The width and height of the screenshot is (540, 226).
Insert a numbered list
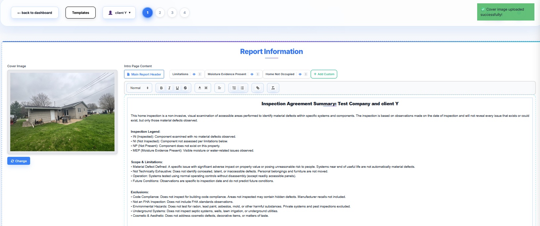[x=234, y=88]
